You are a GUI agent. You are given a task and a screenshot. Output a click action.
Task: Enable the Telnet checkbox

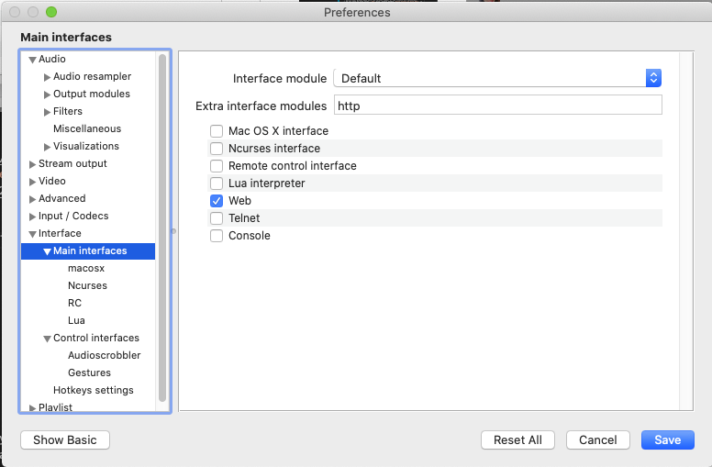pos(217,218)
